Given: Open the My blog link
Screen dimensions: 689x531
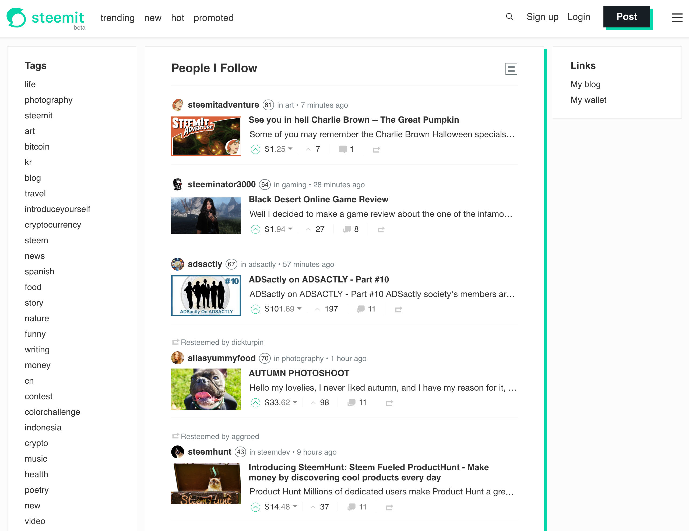Looking at the screenshot, I should click(585, 84).
